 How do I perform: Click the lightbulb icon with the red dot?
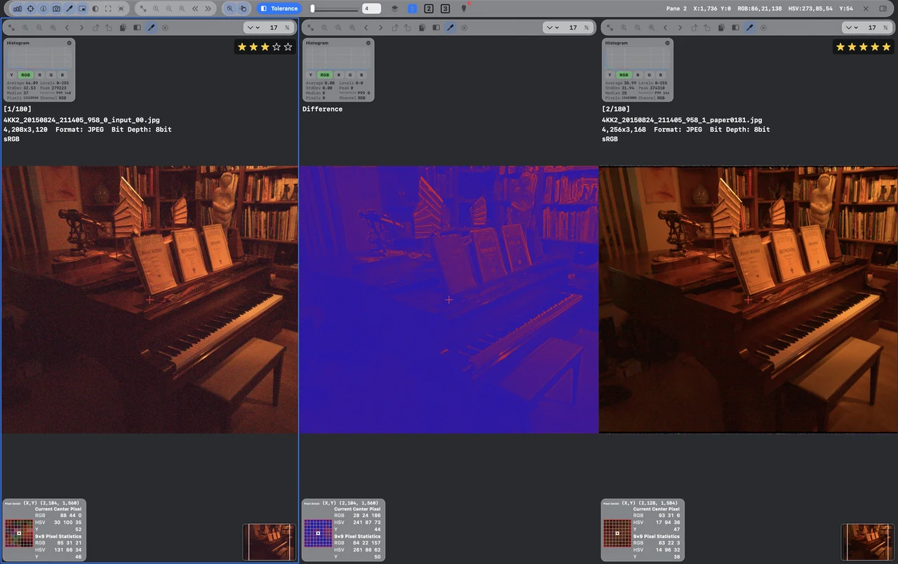coord(464,8)
